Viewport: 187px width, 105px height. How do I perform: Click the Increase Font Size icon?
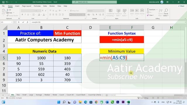pyautogui.click(x=43, y=11)
